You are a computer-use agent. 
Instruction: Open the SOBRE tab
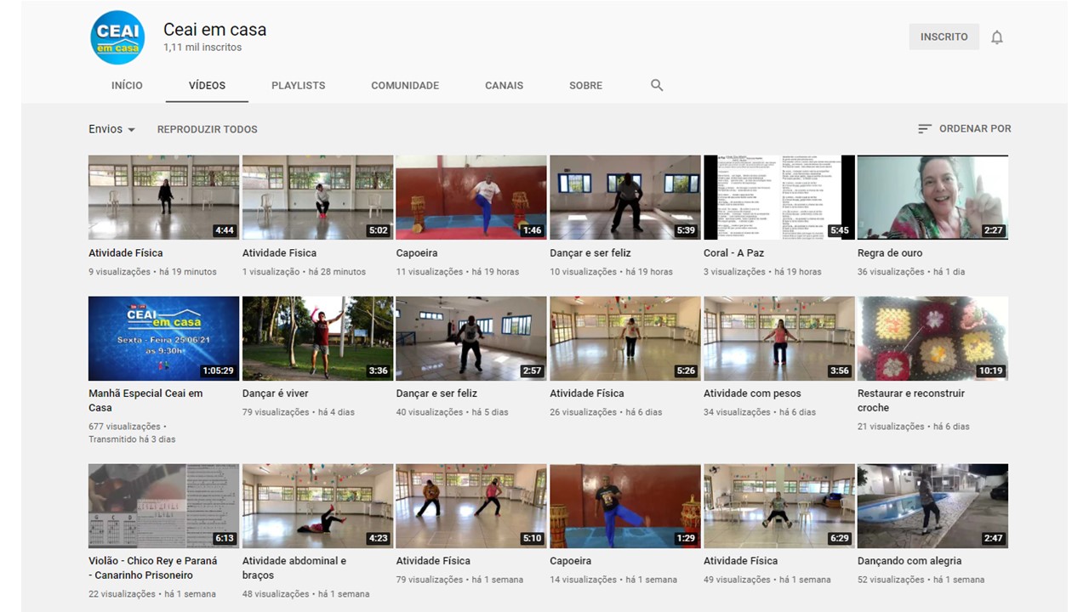(x=586, y=85)
